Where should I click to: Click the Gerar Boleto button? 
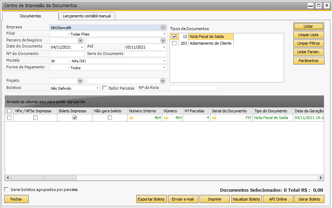coord(309,199)
